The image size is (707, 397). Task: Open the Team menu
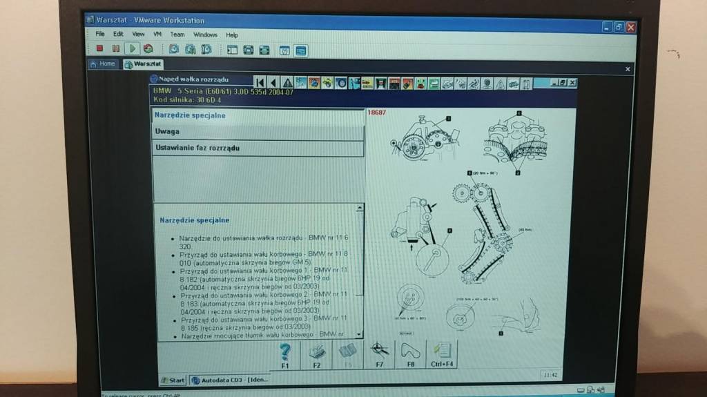pos(177,35)
